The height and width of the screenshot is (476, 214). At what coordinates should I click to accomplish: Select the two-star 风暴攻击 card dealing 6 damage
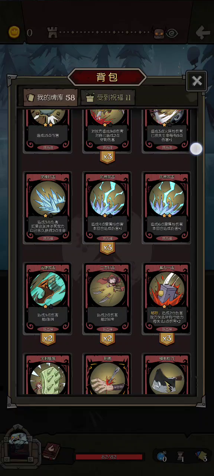coord(167,207)
